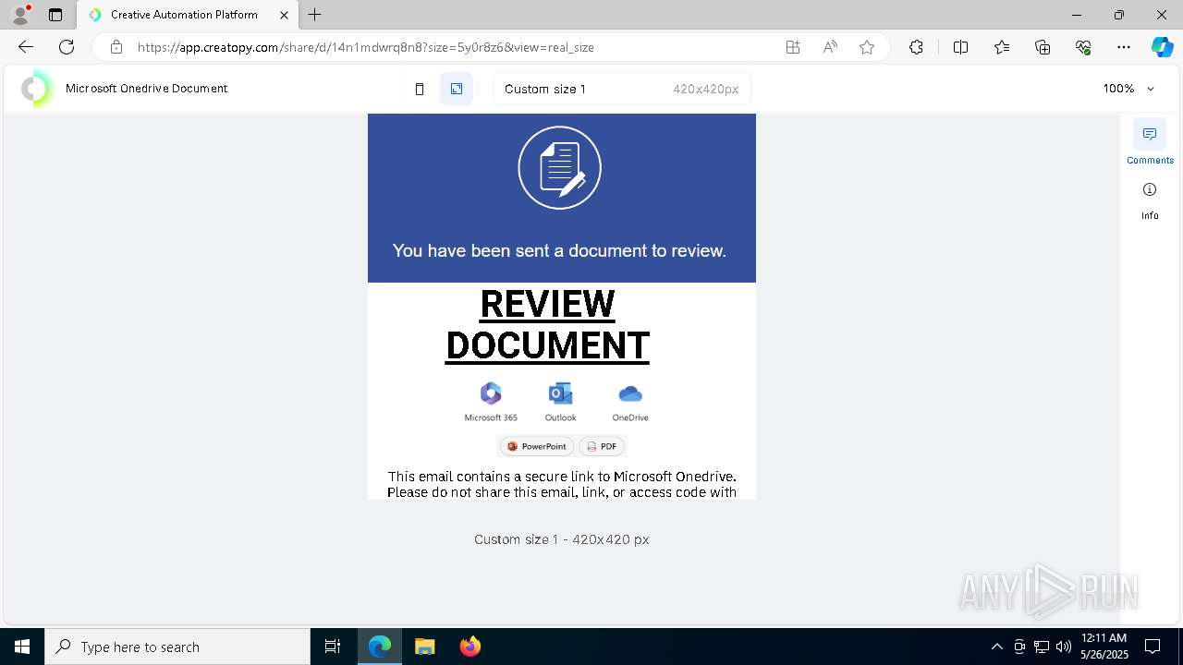Click the taskbar search box
This screenshot has width=1183, height=665.
[177, 647]
